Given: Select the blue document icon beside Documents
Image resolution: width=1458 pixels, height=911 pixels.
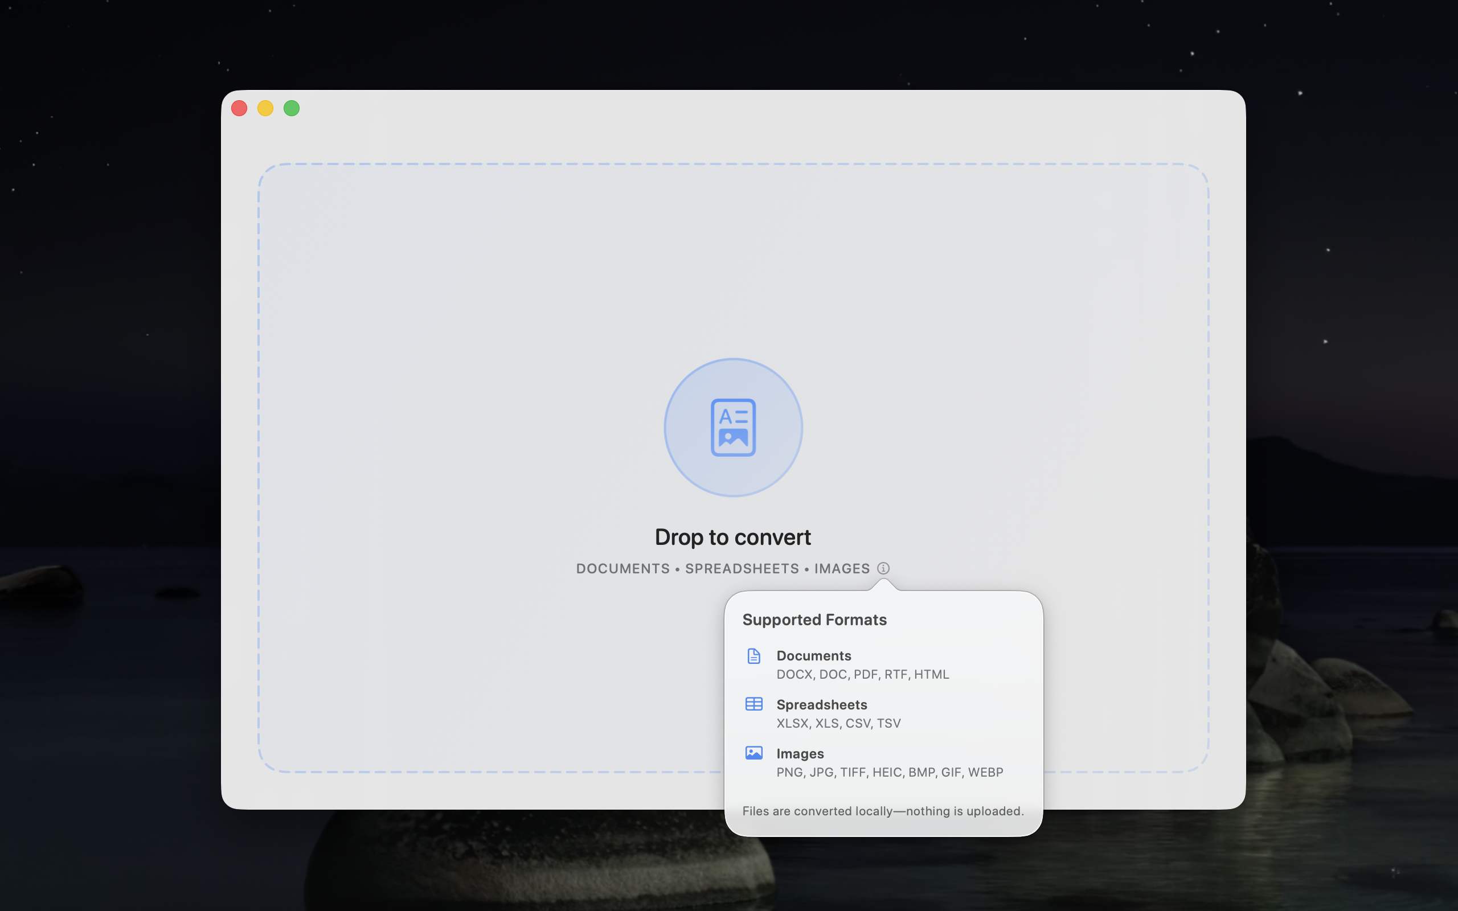Looking at the screenshot, I should pyautogui.click(x=753, y=655).
